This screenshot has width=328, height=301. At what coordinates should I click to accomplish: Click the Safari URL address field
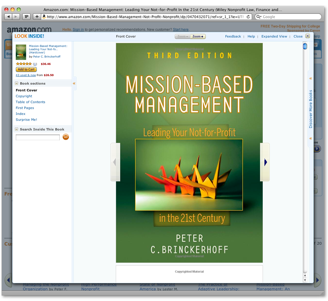146,17
